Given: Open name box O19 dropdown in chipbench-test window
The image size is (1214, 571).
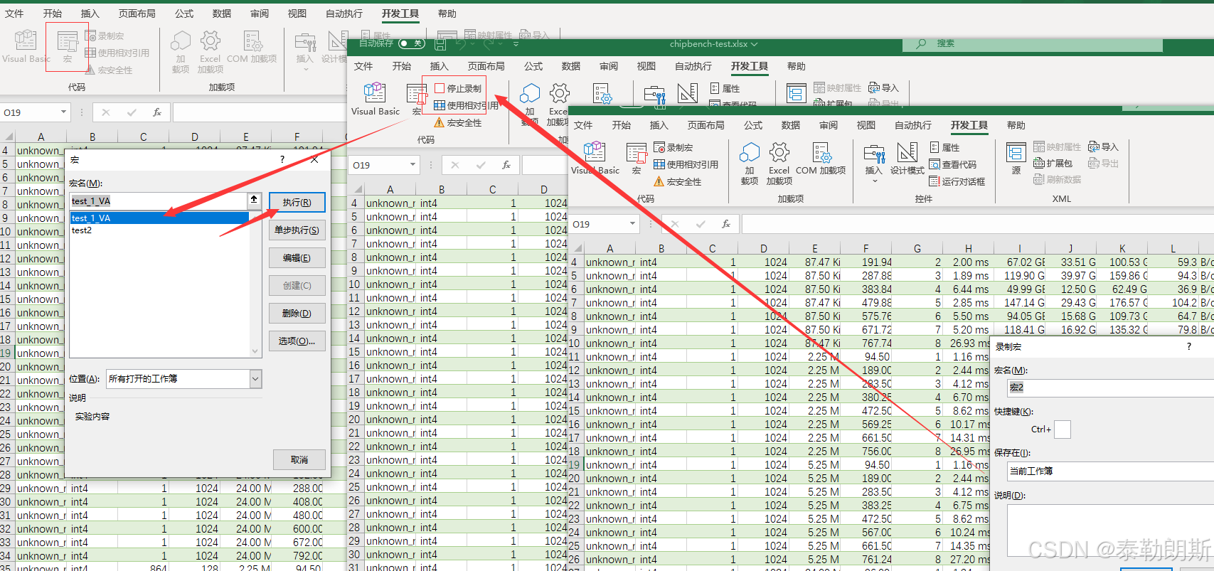Looking at the screenshot, I should point(412,165).
